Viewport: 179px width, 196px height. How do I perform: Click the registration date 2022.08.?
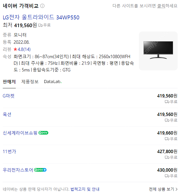tap(22, 42)
